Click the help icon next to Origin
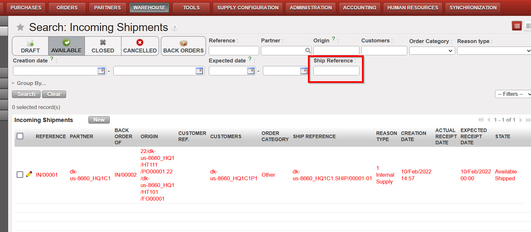The image size is (531, 232). (333, 39)
